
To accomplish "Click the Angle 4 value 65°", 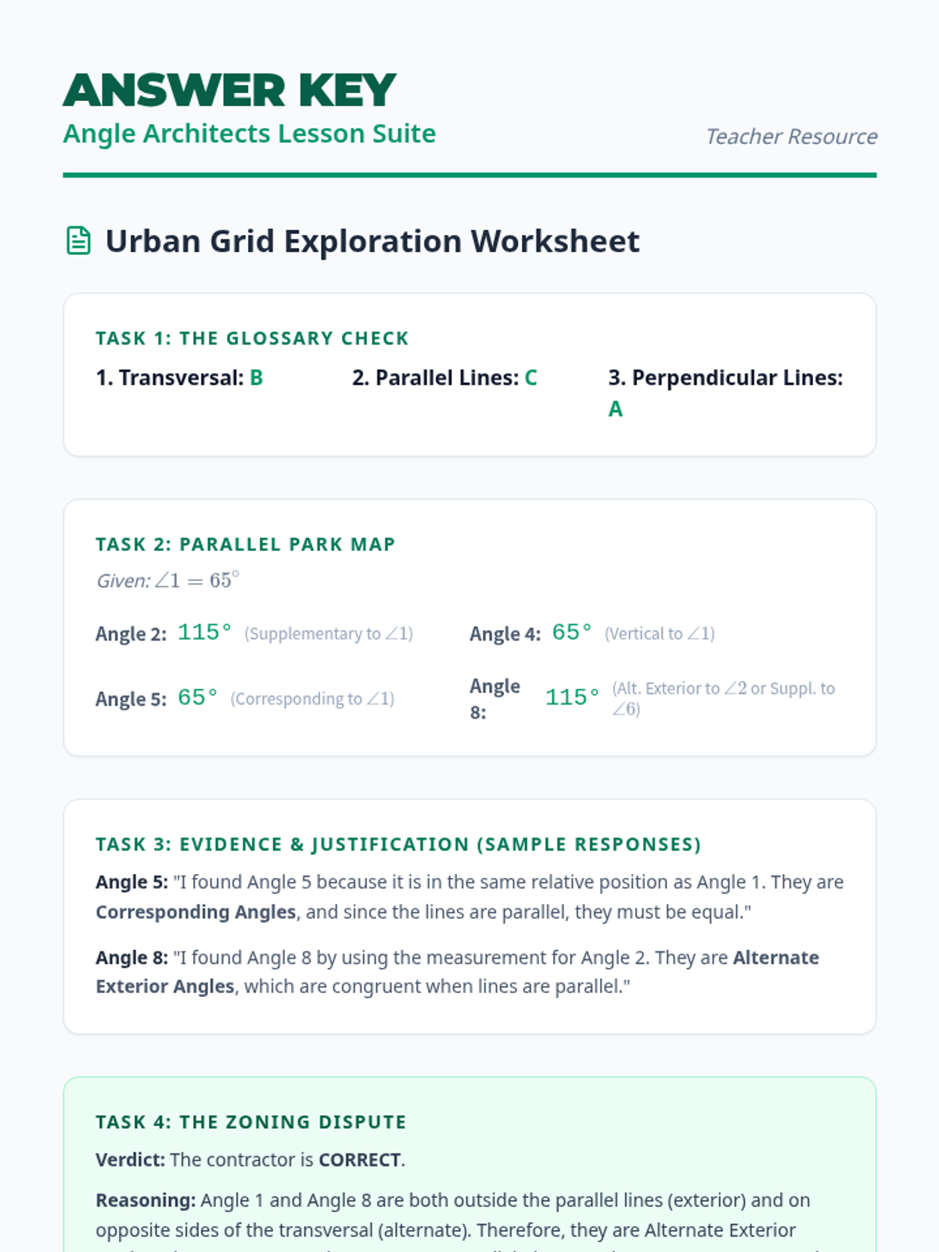I will point(571,632).
